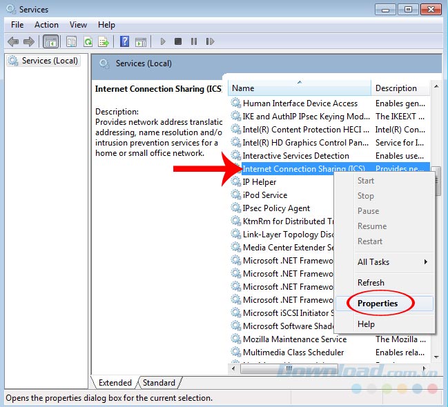
Task: Switch to the Extended tab
Action: pyautogui.click(x=115, y=383)
